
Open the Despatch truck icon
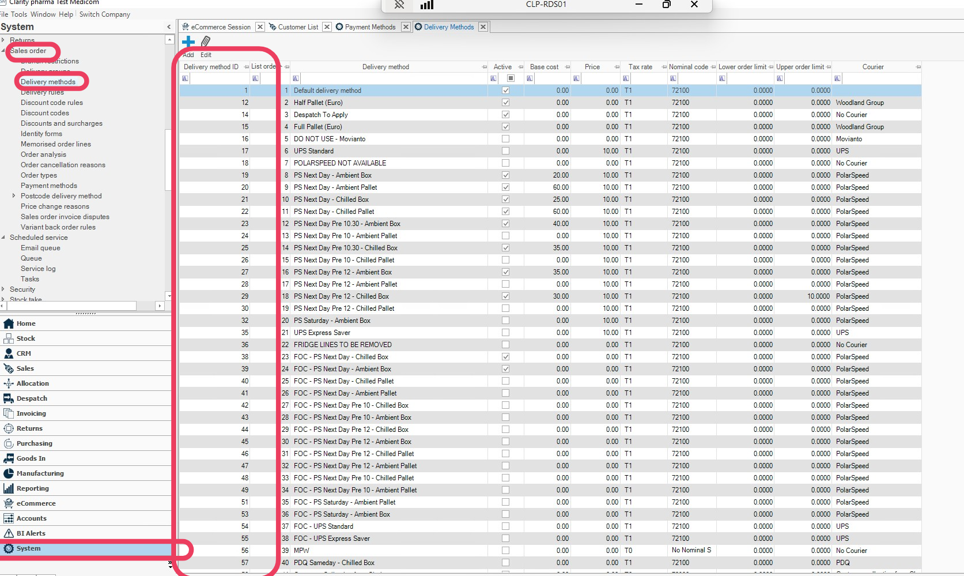(9, 398)
